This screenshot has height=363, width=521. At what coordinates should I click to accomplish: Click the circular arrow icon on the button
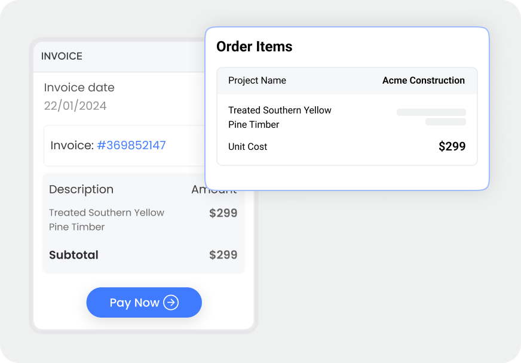[x=171, y=303]
